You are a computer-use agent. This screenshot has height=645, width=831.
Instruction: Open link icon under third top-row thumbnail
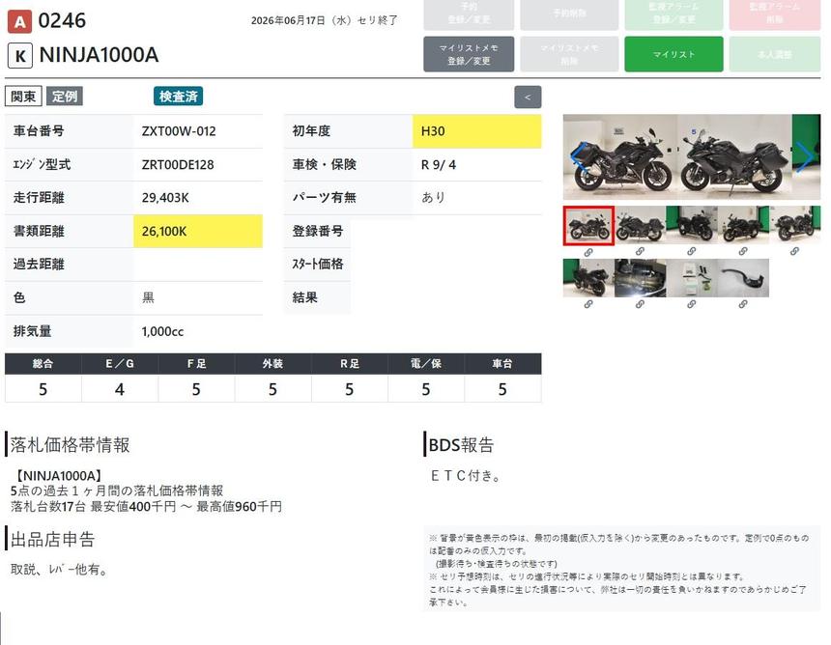(x=691, y=251)
